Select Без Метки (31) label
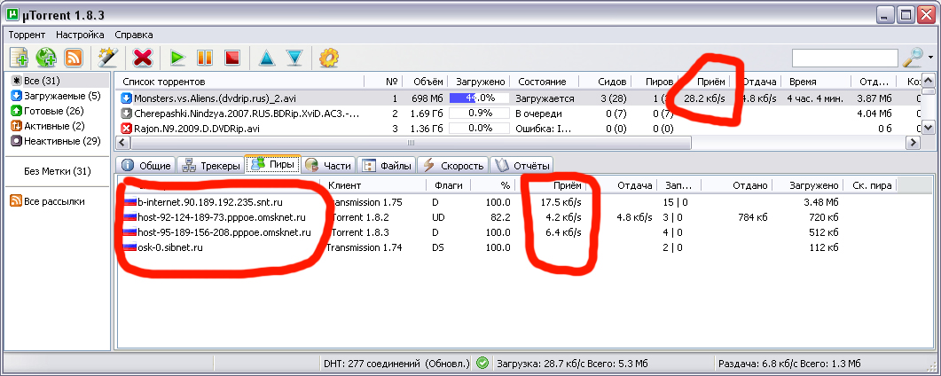The width and height of the screenshot is (941, 376). tap(57, 171)
